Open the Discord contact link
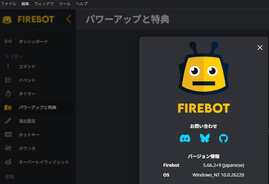This screenshot has height=184, width=269. click(185, 138)
